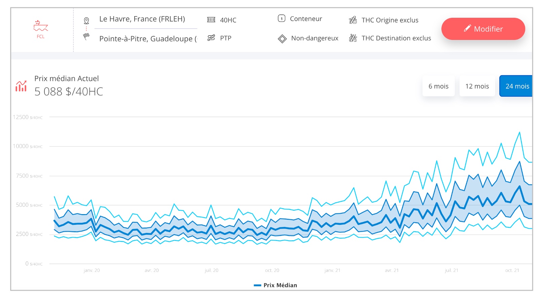This screenshot has width=545, height=296.
Task: Click the 10000 $/40HC axis label
Action: pos(28,146)
